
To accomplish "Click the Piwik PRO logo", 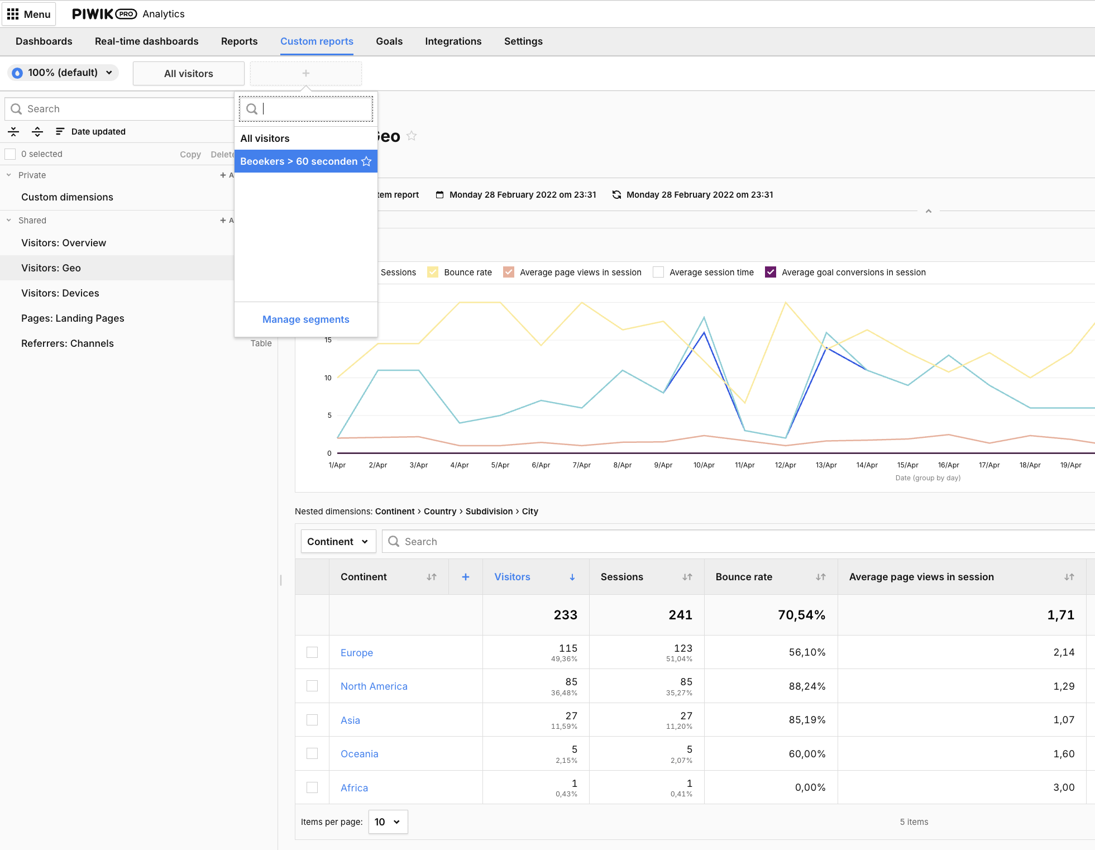I will [x=104, y=14].
